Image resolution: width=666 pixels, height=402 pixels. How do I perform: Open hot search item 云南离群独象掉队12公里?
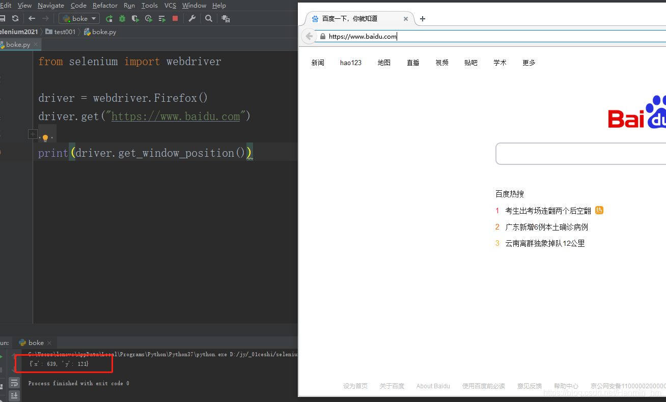(x=545, y=243)
